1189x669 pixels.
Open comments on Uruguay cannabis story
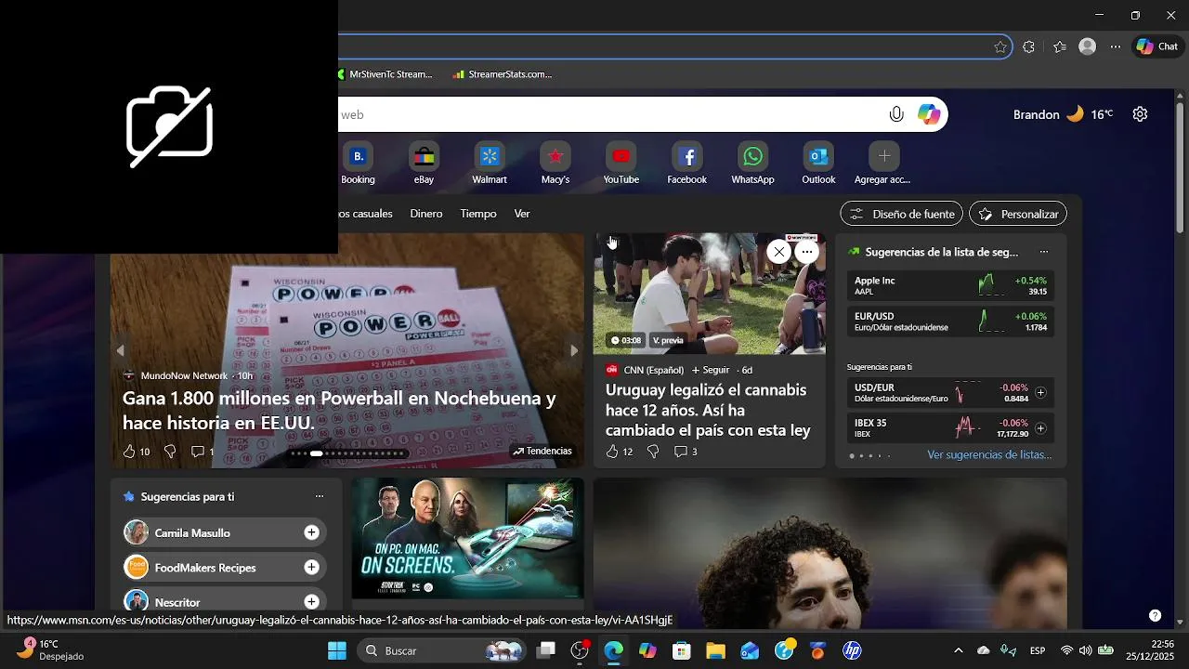point(686,452)
